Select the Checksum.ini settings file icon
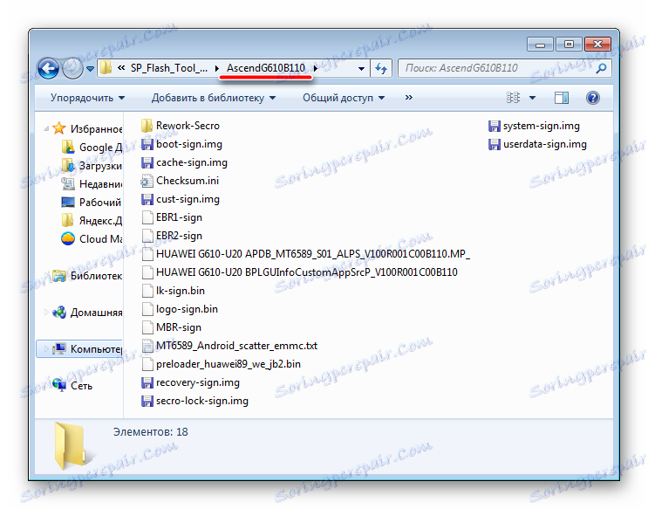648x509 pixels. coord(147,181)
